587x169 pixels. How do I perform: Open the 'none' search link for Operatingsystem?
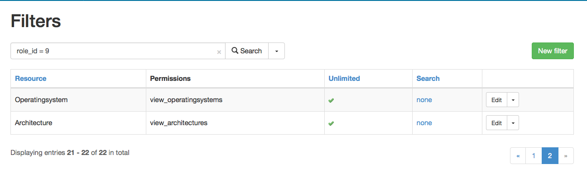tap(424, 100)
